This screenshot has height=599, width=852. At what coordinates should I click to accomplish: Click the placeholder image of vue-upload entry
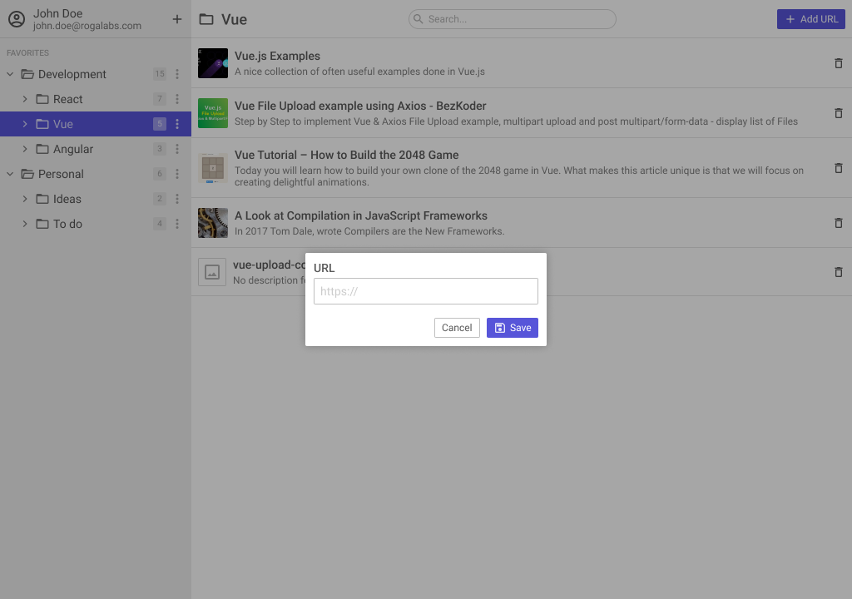pyautogui.click(x=212, y=272)
